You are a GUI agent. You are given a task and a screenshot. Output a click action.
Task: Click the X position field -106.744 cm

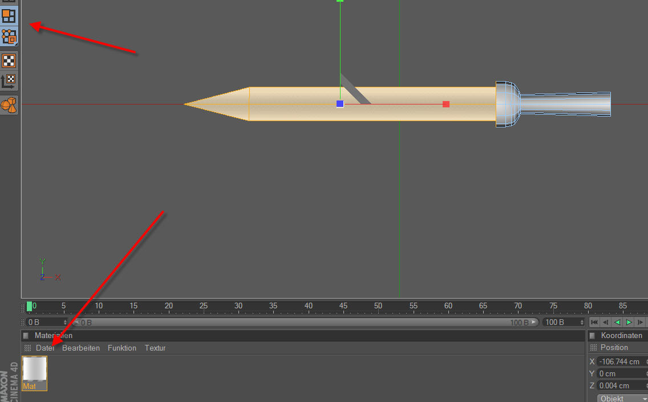pos(622,361)
